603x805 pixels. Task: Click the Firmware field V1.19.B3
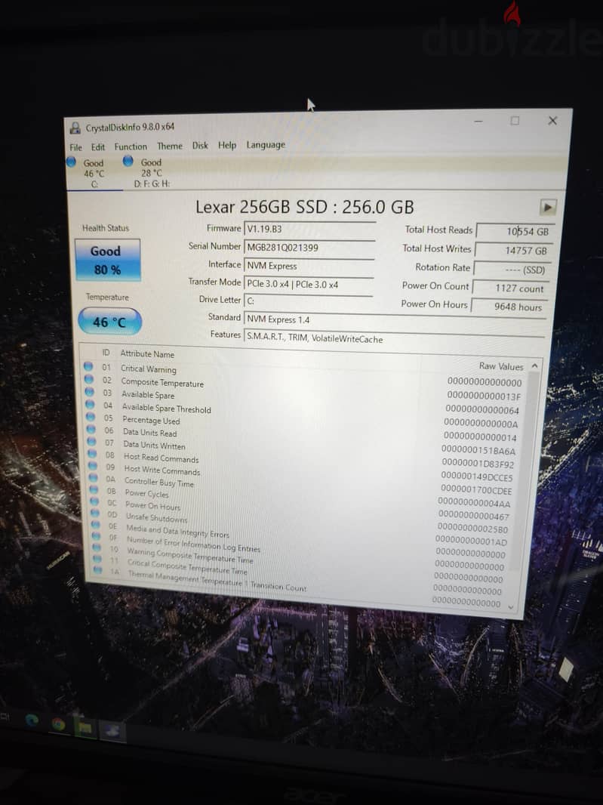tap(310, 230)
